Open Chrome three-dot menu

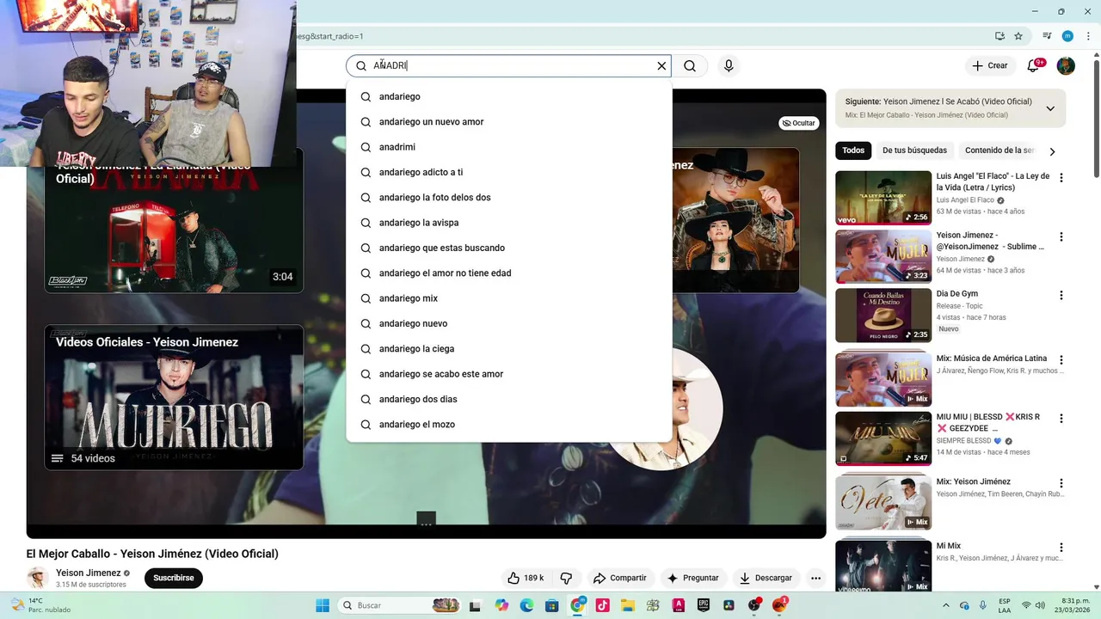coord(1088,36)
